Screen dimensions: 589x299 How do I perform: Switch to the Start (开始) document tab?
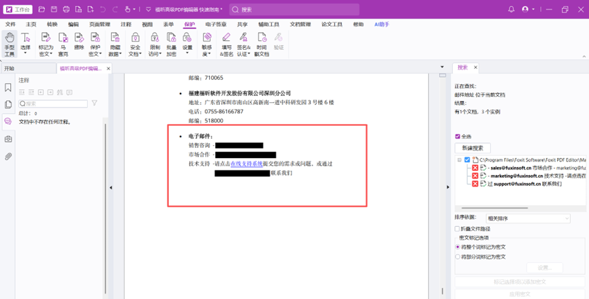10,69
